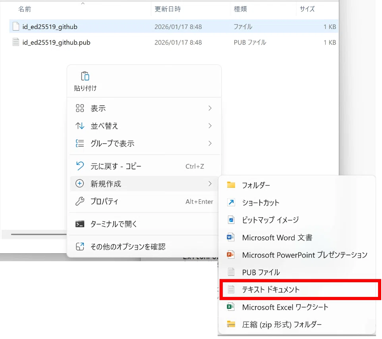Click the Properties wrench icon

80,201
